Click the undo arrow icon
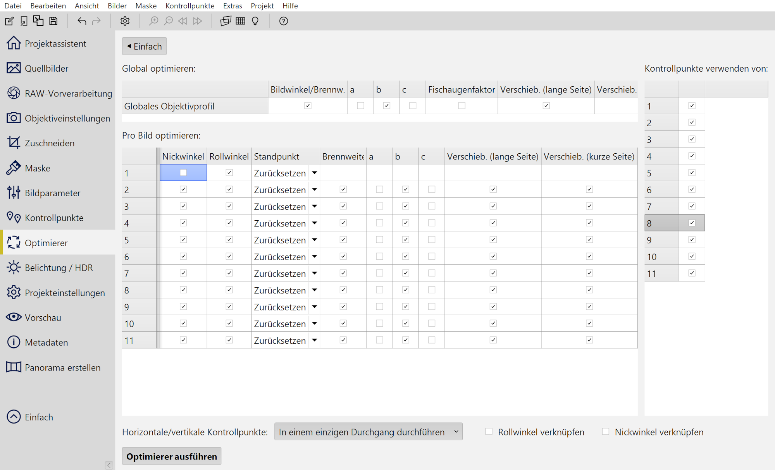The height and width of the screenshot is (470, 775). click(81, 21)
